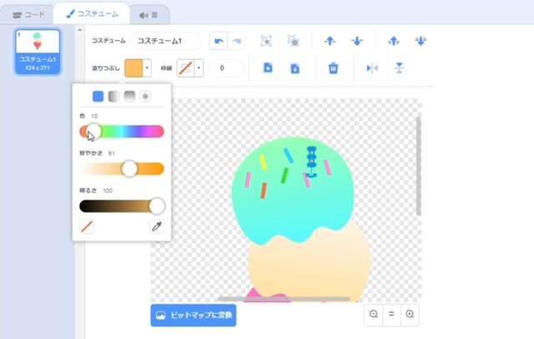This screenshot has height=339, width=534.
Task: Pick a color with the eyedropper
Action: pos(157,226)
